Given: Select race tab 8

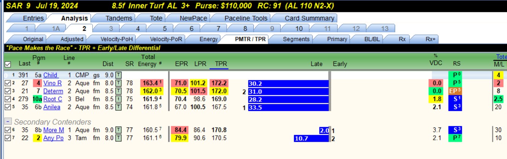Looking at the screenshot, I should (x=245, y=28).
